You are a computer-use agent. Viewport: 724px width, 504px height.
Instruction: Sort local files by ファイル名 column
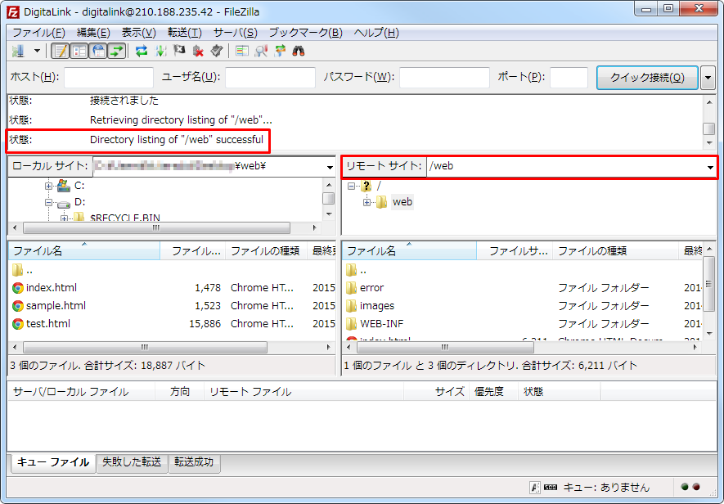coord(84,251)
